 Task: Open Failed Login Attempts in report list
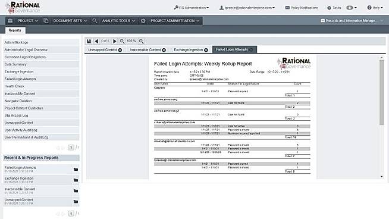pos(41,79)
